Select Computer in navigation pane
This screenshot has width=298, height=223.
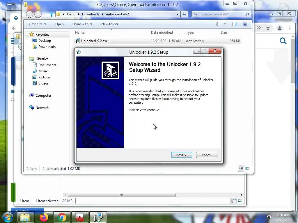coord(43,95)
